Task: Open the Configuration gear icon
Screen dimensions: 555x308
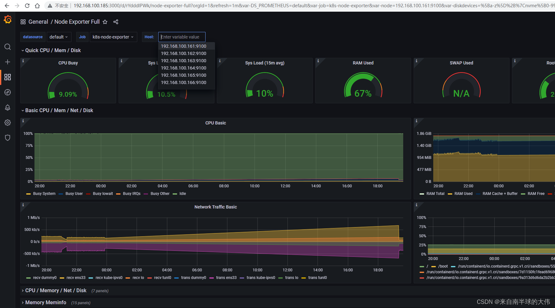Action: (x=8, y=123)
